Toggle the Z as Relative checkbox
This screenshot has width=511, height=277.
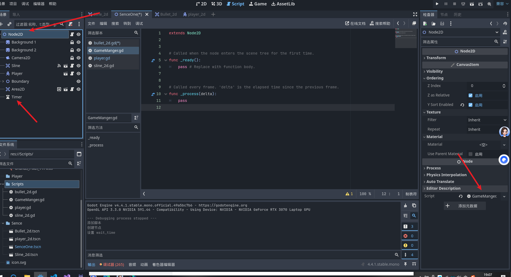471,95
